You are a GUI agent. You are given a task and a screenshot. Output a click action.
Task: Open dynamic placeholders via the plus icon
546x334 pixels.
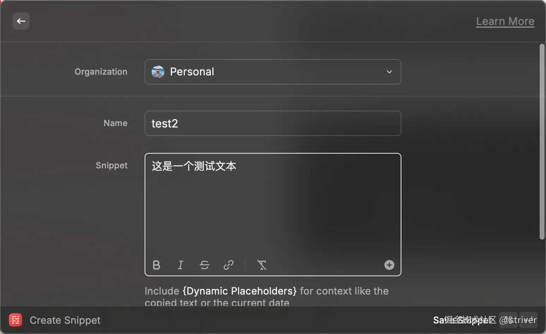pyautogui.click(x=389, y=265)
